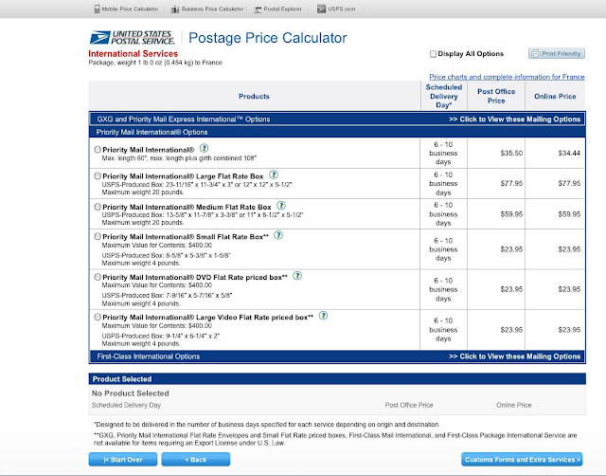The height and width of the screenshot is (476, 606).
Task: Click the Product Selected section header
Action: (337, 379)
